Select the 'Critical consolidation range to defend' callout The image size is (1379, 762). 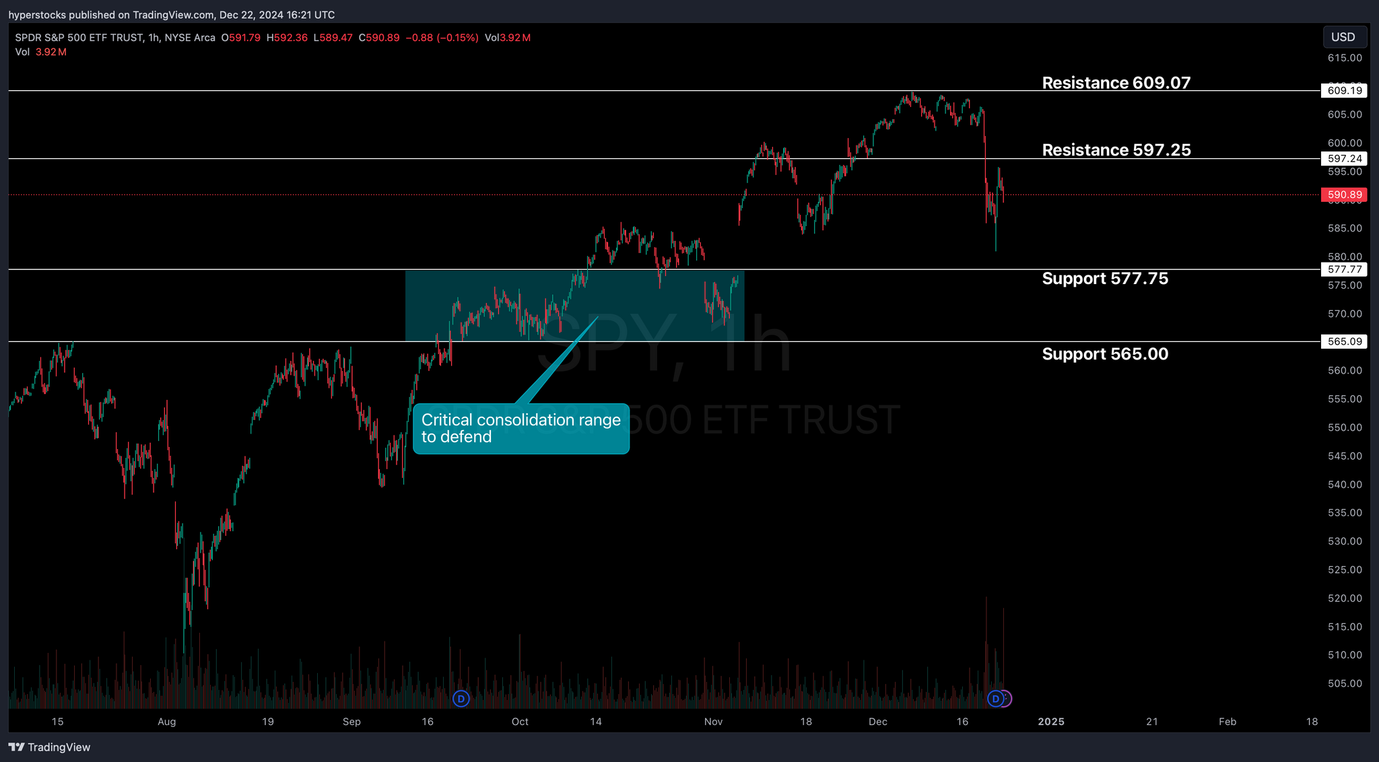pyautogui.click(x=521, y=429)
